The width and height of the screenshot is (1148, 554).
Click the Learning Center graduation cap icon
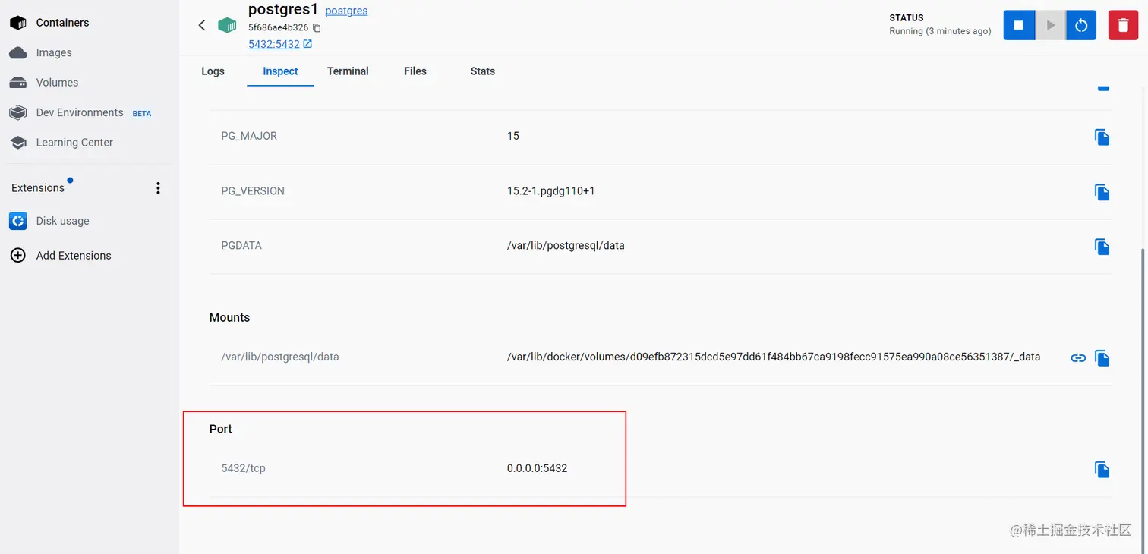(18, 142)
